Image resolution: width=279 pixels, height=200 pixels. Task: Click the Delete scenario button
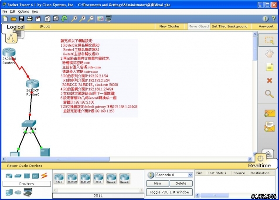181,183
